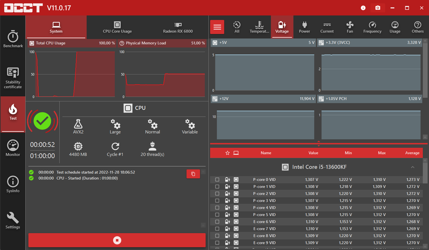Viewport: 429px width, 250px height.
Task: Click the voltage graphs scrollbar down arrow
Action: point(425,137)
